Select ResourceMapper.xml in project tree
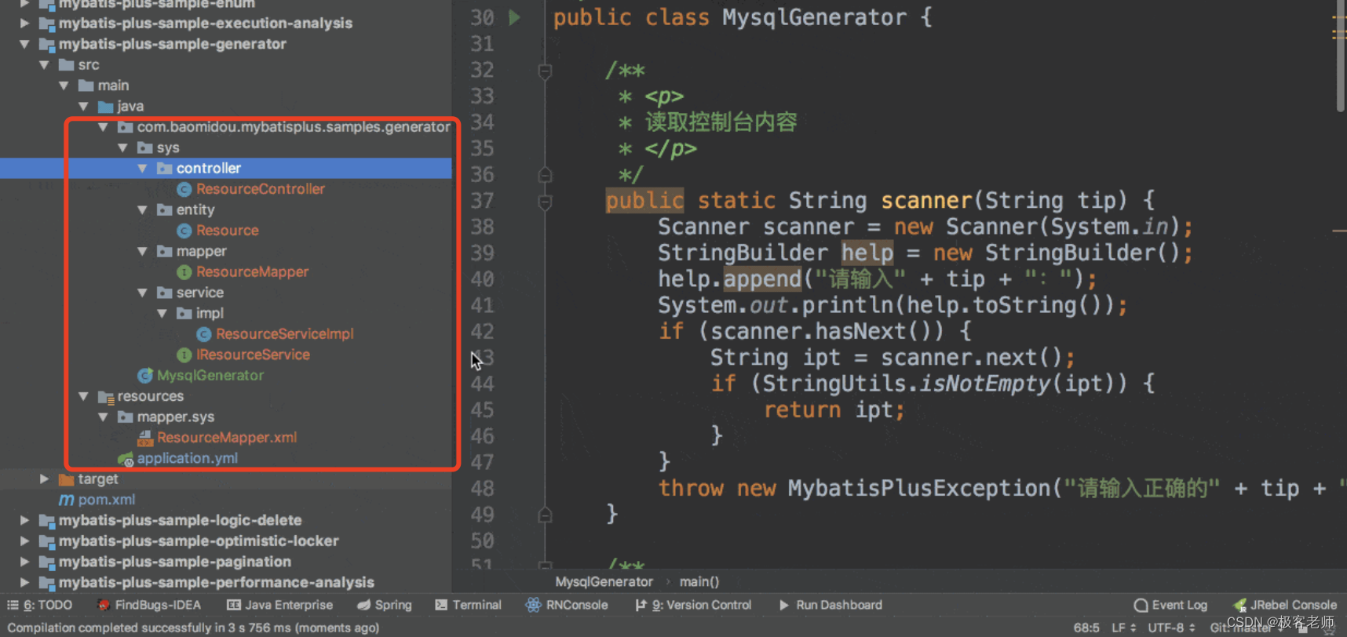 226,438
